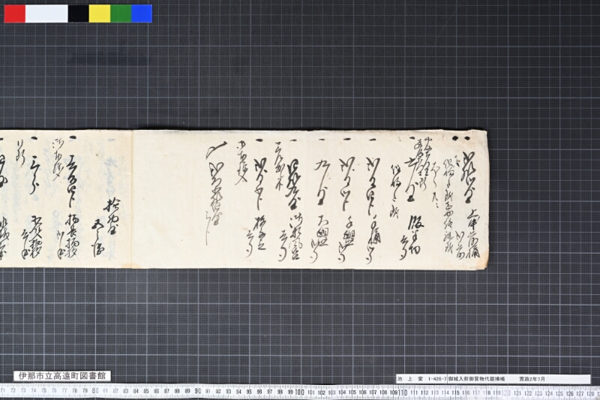Click the 寛政2年7月 date on caption

pyautogui.click(x=532, y=379)
